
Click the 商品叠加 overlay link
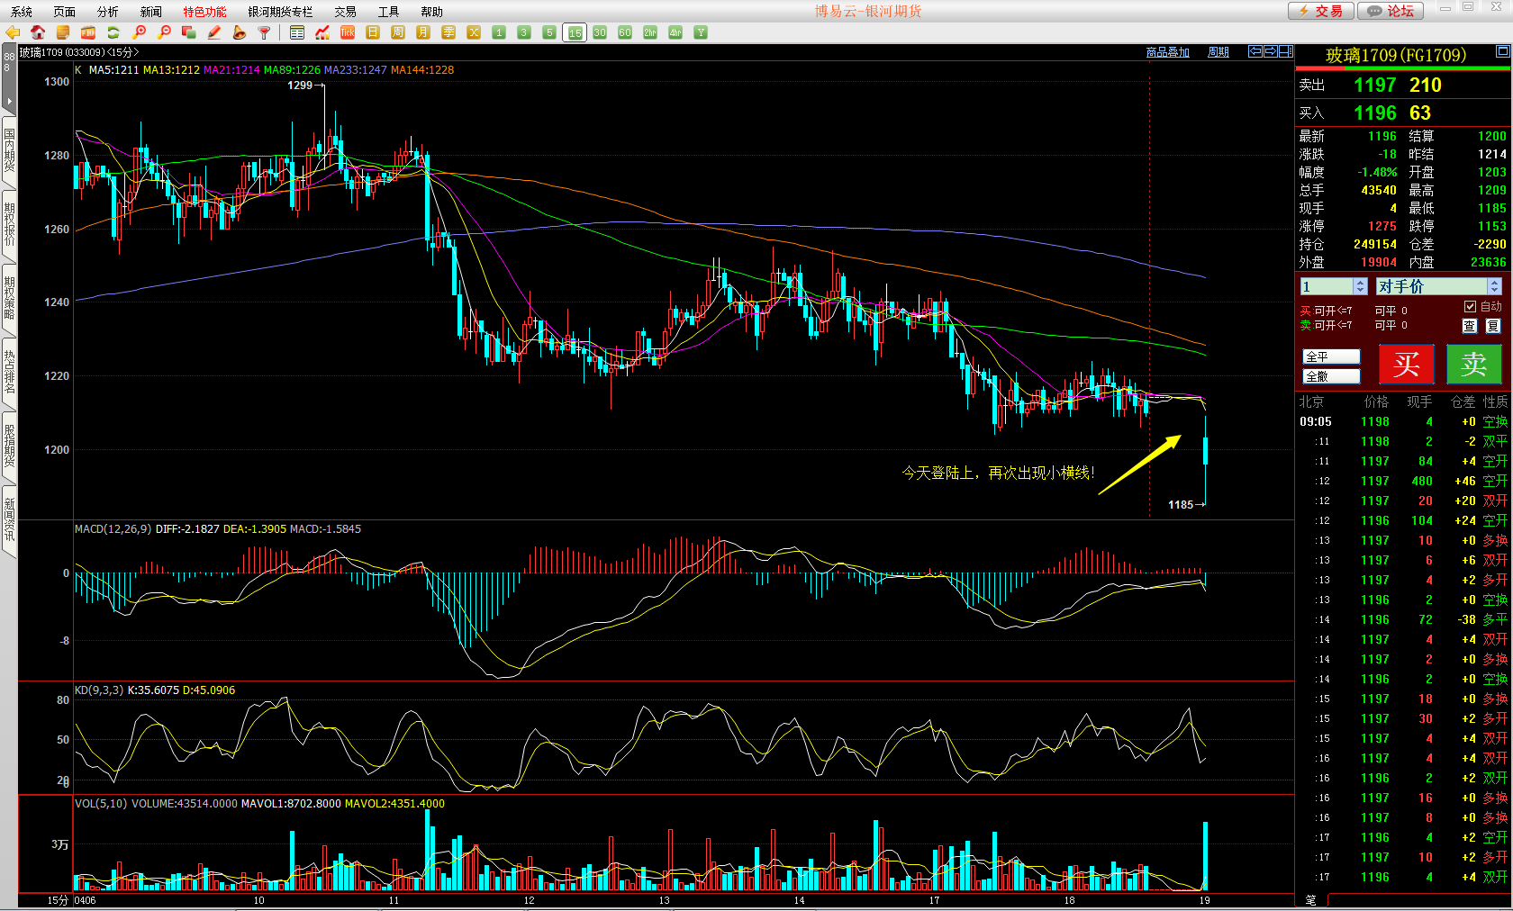[1167, 52]
